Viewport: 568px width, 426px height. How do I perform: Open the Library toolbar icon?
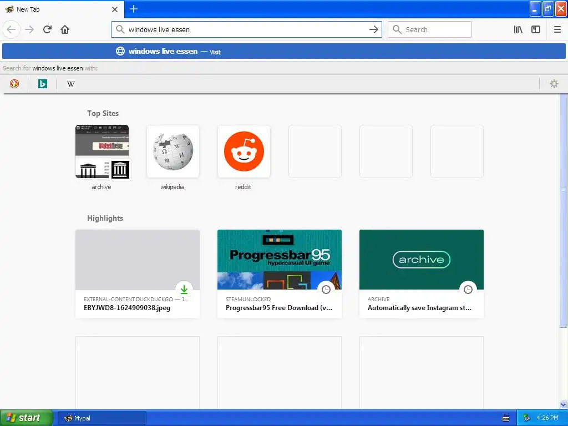(x=518, y=29)
